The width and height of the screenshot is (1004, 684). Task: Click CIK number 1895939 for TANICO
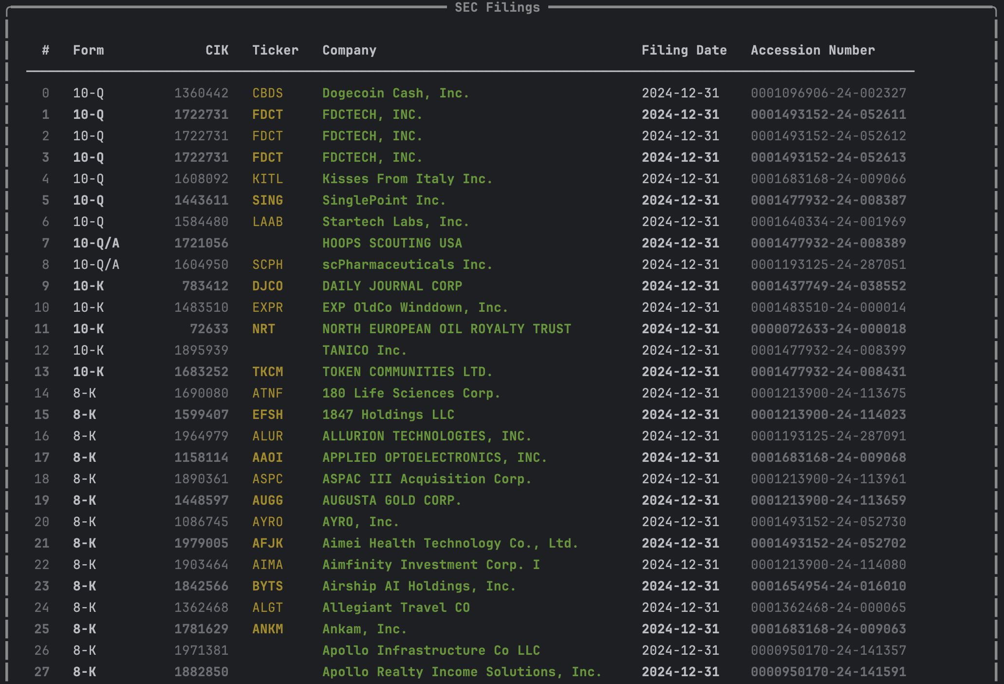201,350
